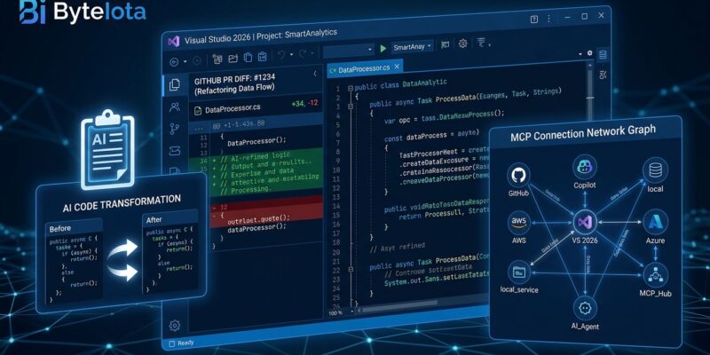This screenshot has height=355, width=710.
Task: Click the "// AI-refined logic" added diff line
Action: click(256, 156)
